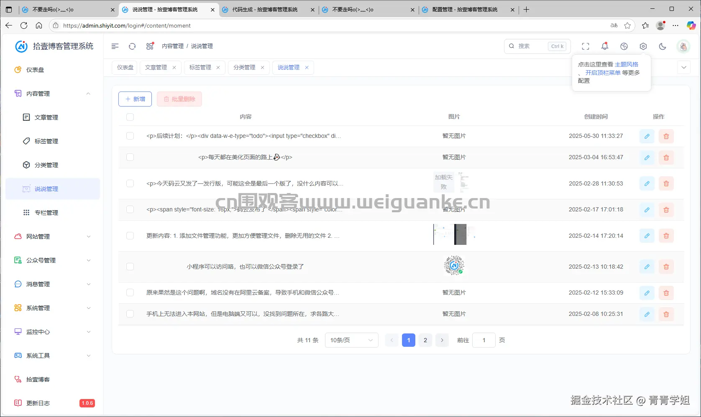Edit the first moment entry with pencil icon

(x=647, y=136)
